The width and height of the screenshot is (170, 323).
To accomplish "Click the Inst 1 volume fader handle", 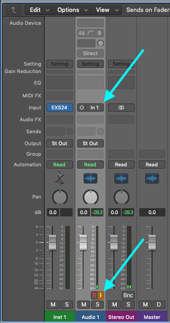I will click(52, 242).
